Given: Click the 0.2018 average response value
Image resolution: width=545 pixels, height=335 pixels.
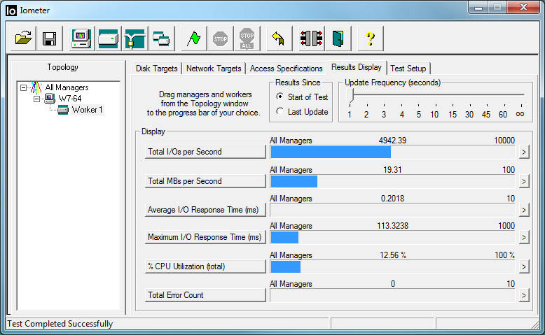Looking at the screenshot, I should point(392,199).
